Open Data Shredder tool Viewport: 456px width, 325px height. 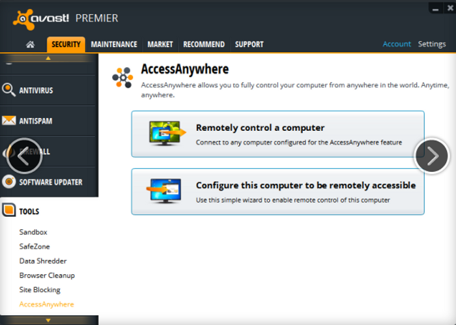43,261
